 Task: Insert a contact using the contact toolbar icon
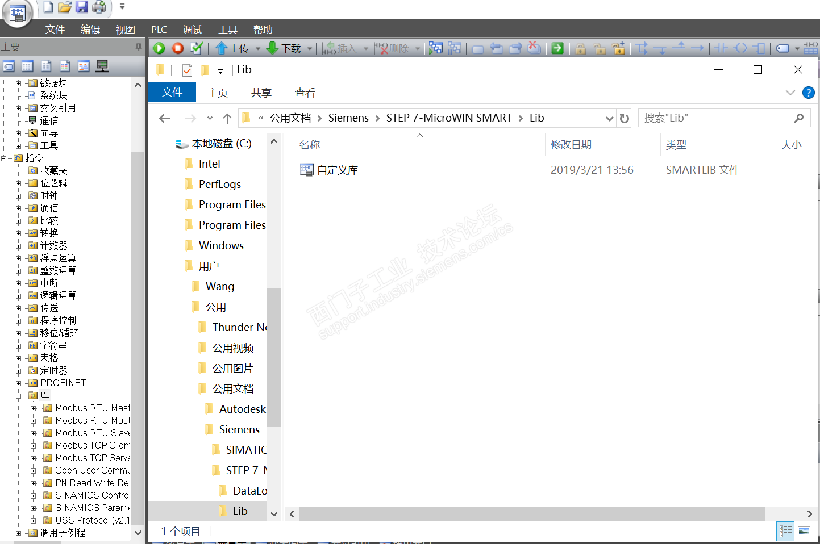point(721,48)
